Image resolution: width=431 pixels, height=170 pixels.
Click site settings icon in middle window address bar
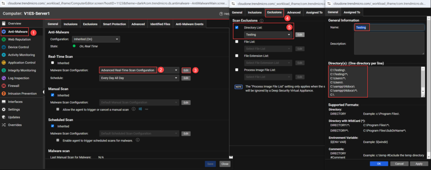(233, 3)
